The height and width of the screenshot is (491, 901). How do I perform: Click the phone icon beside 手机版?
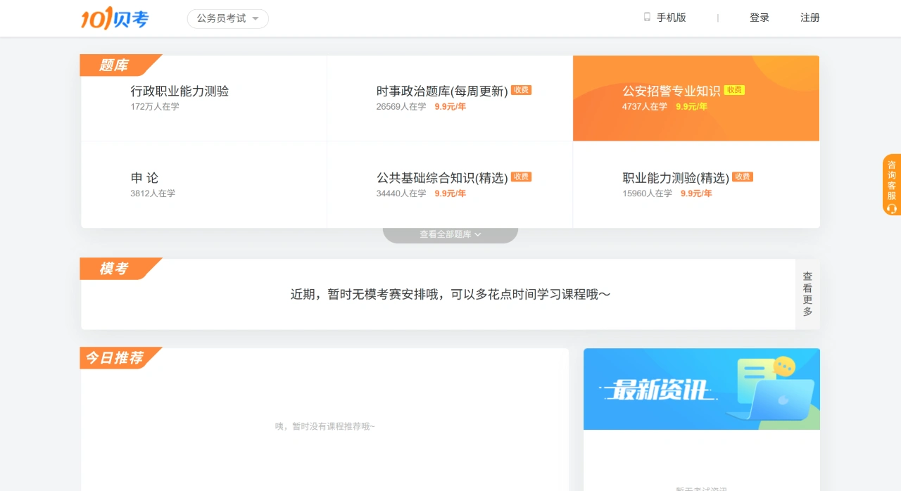(645, 17)
